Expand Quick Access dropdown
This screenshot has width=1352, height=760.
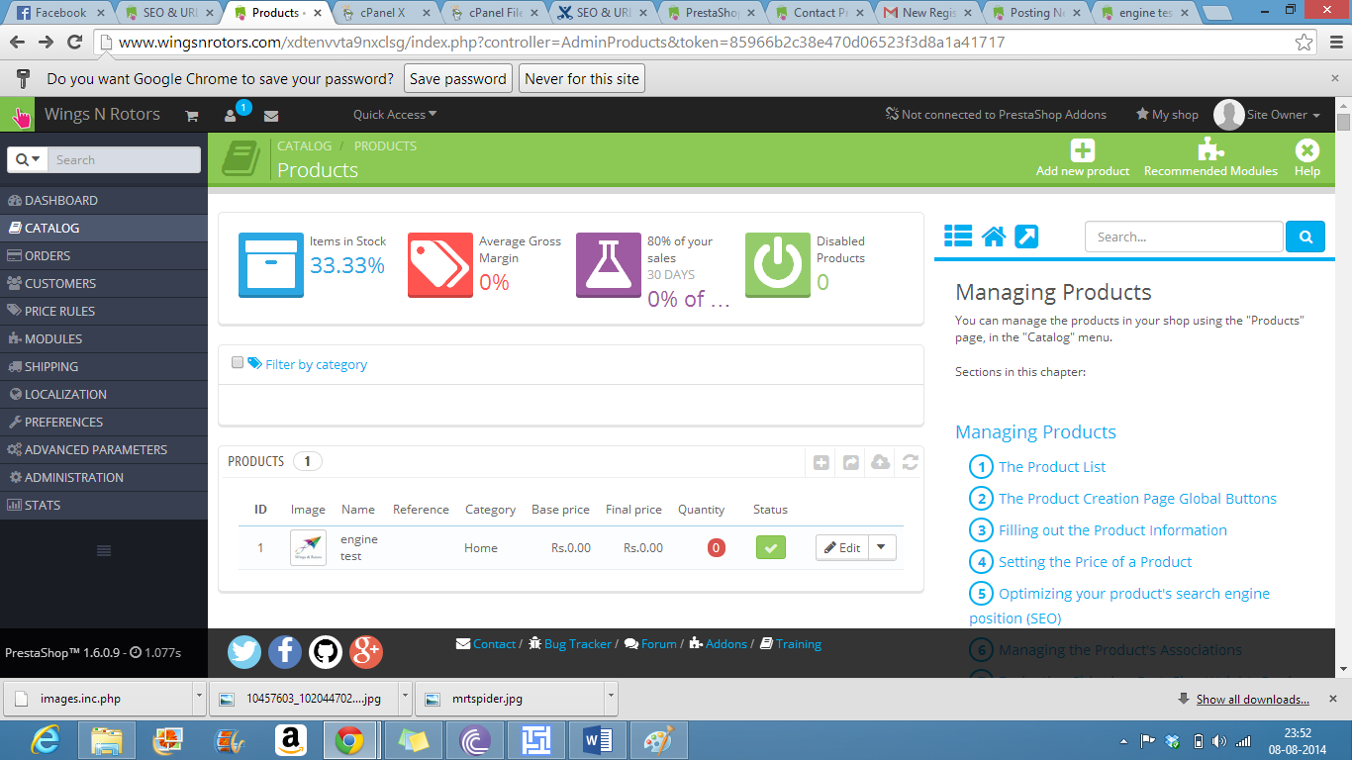pos(395,115)
